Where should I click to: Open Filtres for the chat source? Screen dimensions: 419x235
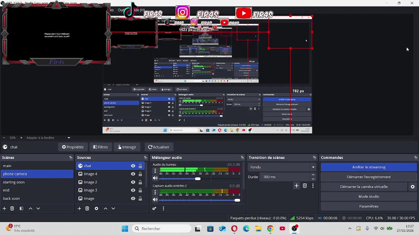pyautogui.click(x=100, y=147)
